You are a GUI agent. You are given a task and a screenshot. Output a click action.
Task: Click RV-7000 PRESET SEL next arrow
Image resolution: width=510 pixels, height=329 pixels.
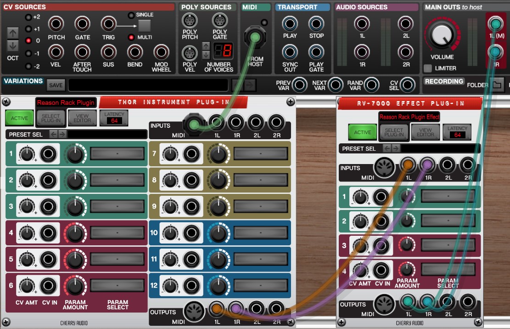(396, 148)
